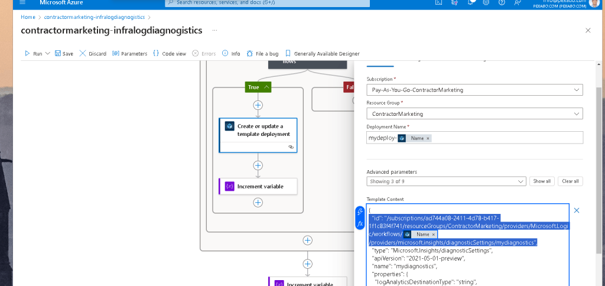Screen dimensions: 605x286
Task: Open the ellipsis menu beside the page title
Action: click(x=214, y=31)
